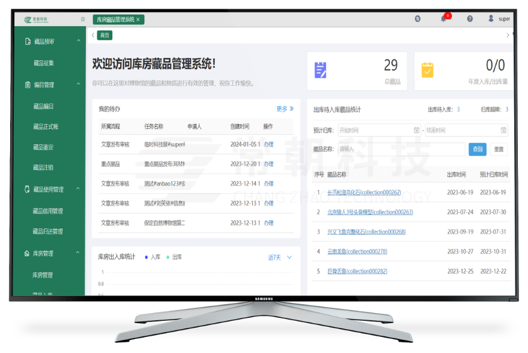Open the help question mark icon
This screenshot has width=528, height=353.
[x=469, y=19]
